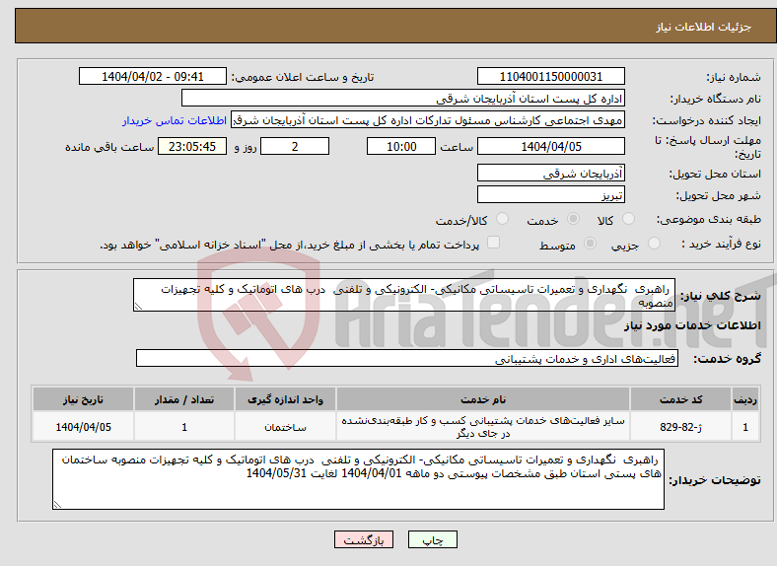Click the resize handle of the شرح کلی نیاز textarea

click(x=138, y=307)
